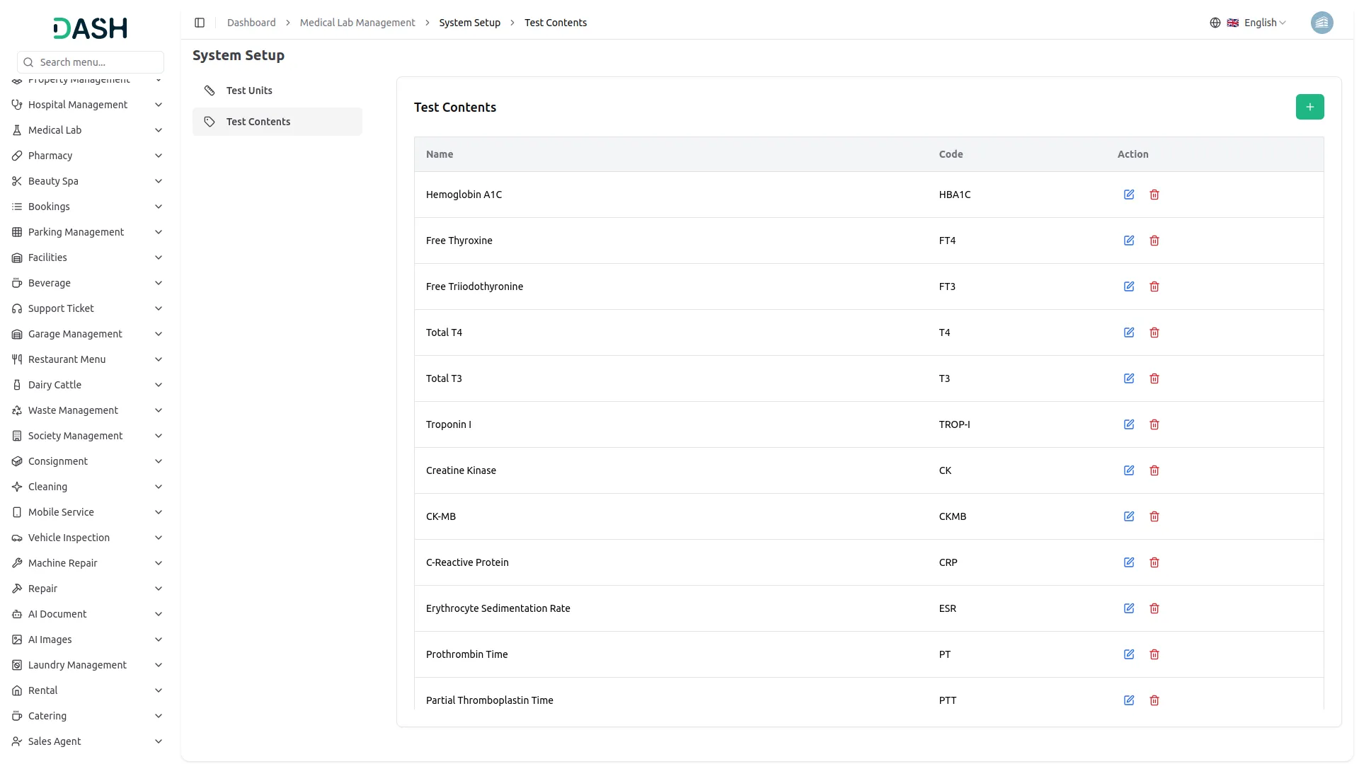Add a new test content
The height and width of the screenshot is (764, 1359).
(x=1309, y=107)
